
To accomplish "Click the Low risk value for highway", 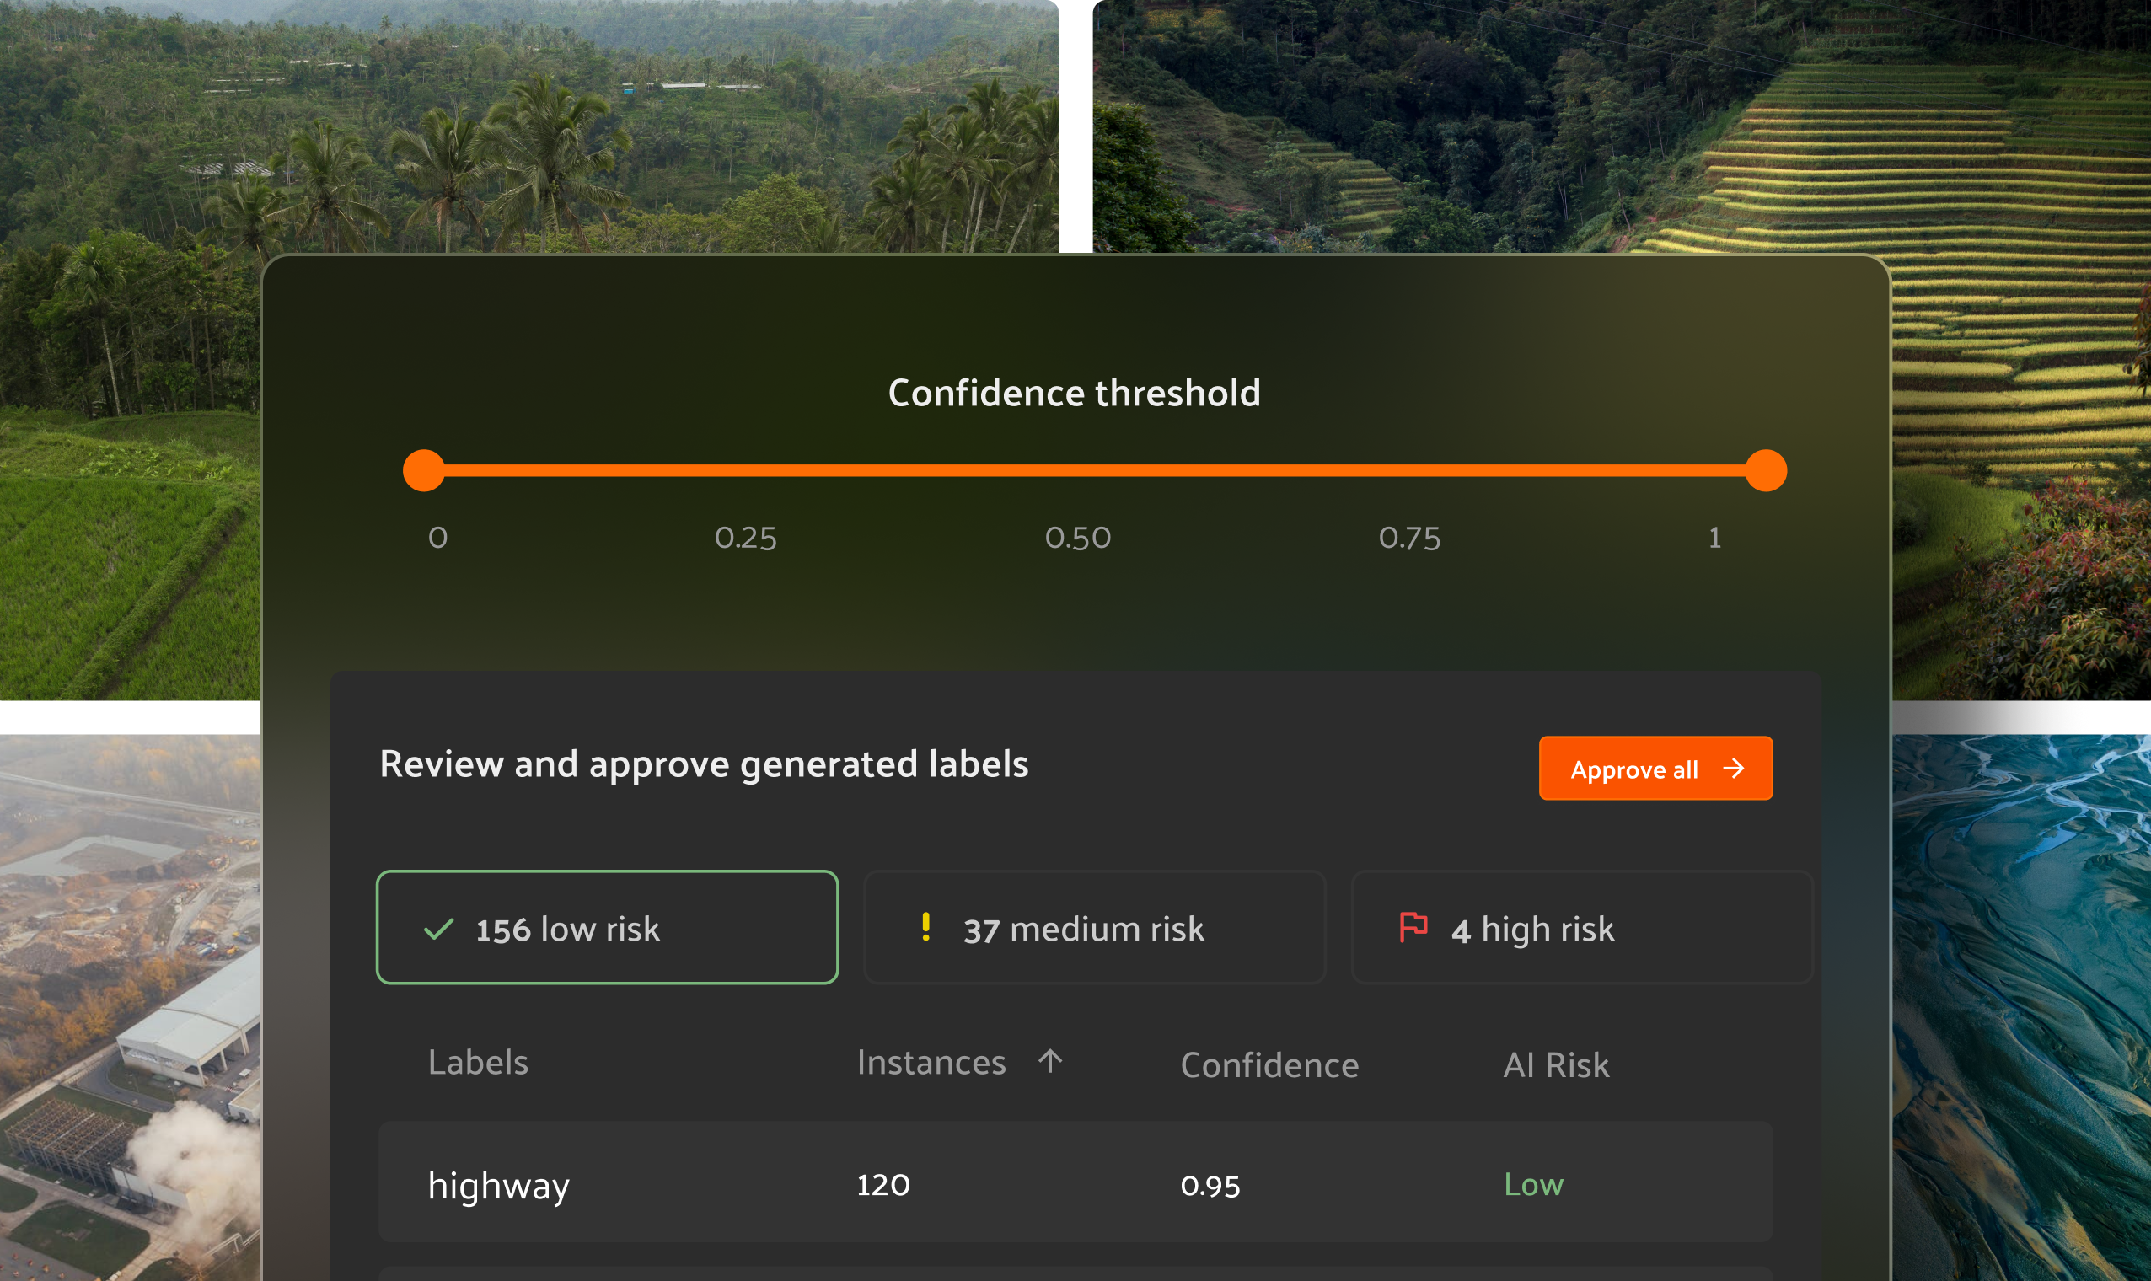I will pyautogui.click(x=1533, y=1184).
